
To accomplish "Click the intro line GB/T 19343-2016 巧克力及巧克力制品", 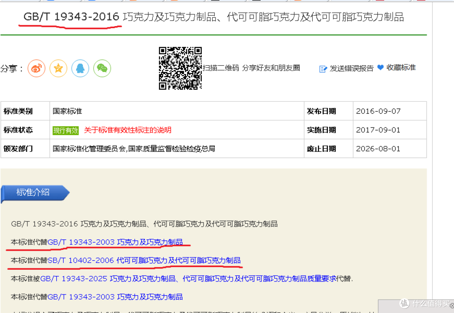I will tap(144, 224).
